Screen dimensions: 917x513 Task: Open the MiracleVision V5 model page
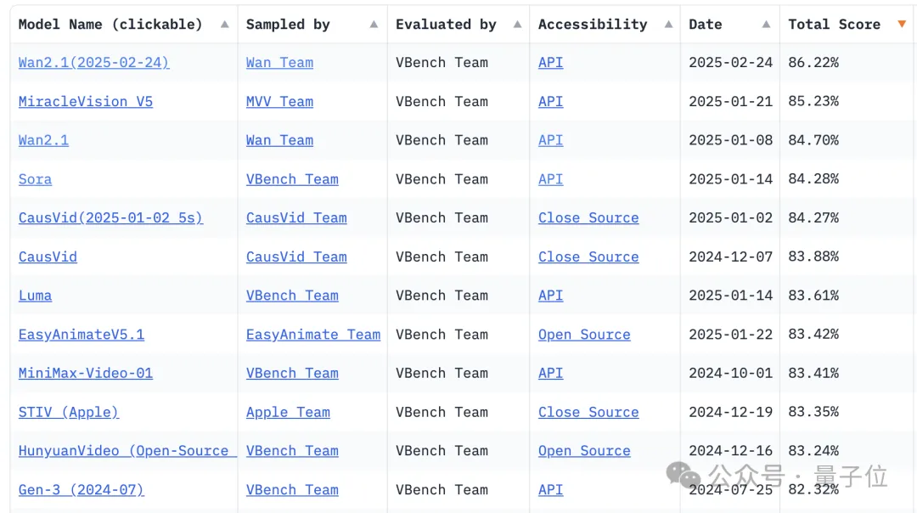(x=86, y=102)
